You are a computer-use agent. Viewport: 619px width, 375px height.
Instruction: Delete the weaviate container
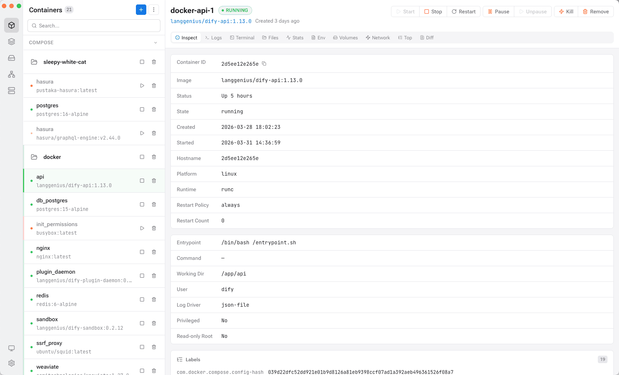[x=154, y=371]
